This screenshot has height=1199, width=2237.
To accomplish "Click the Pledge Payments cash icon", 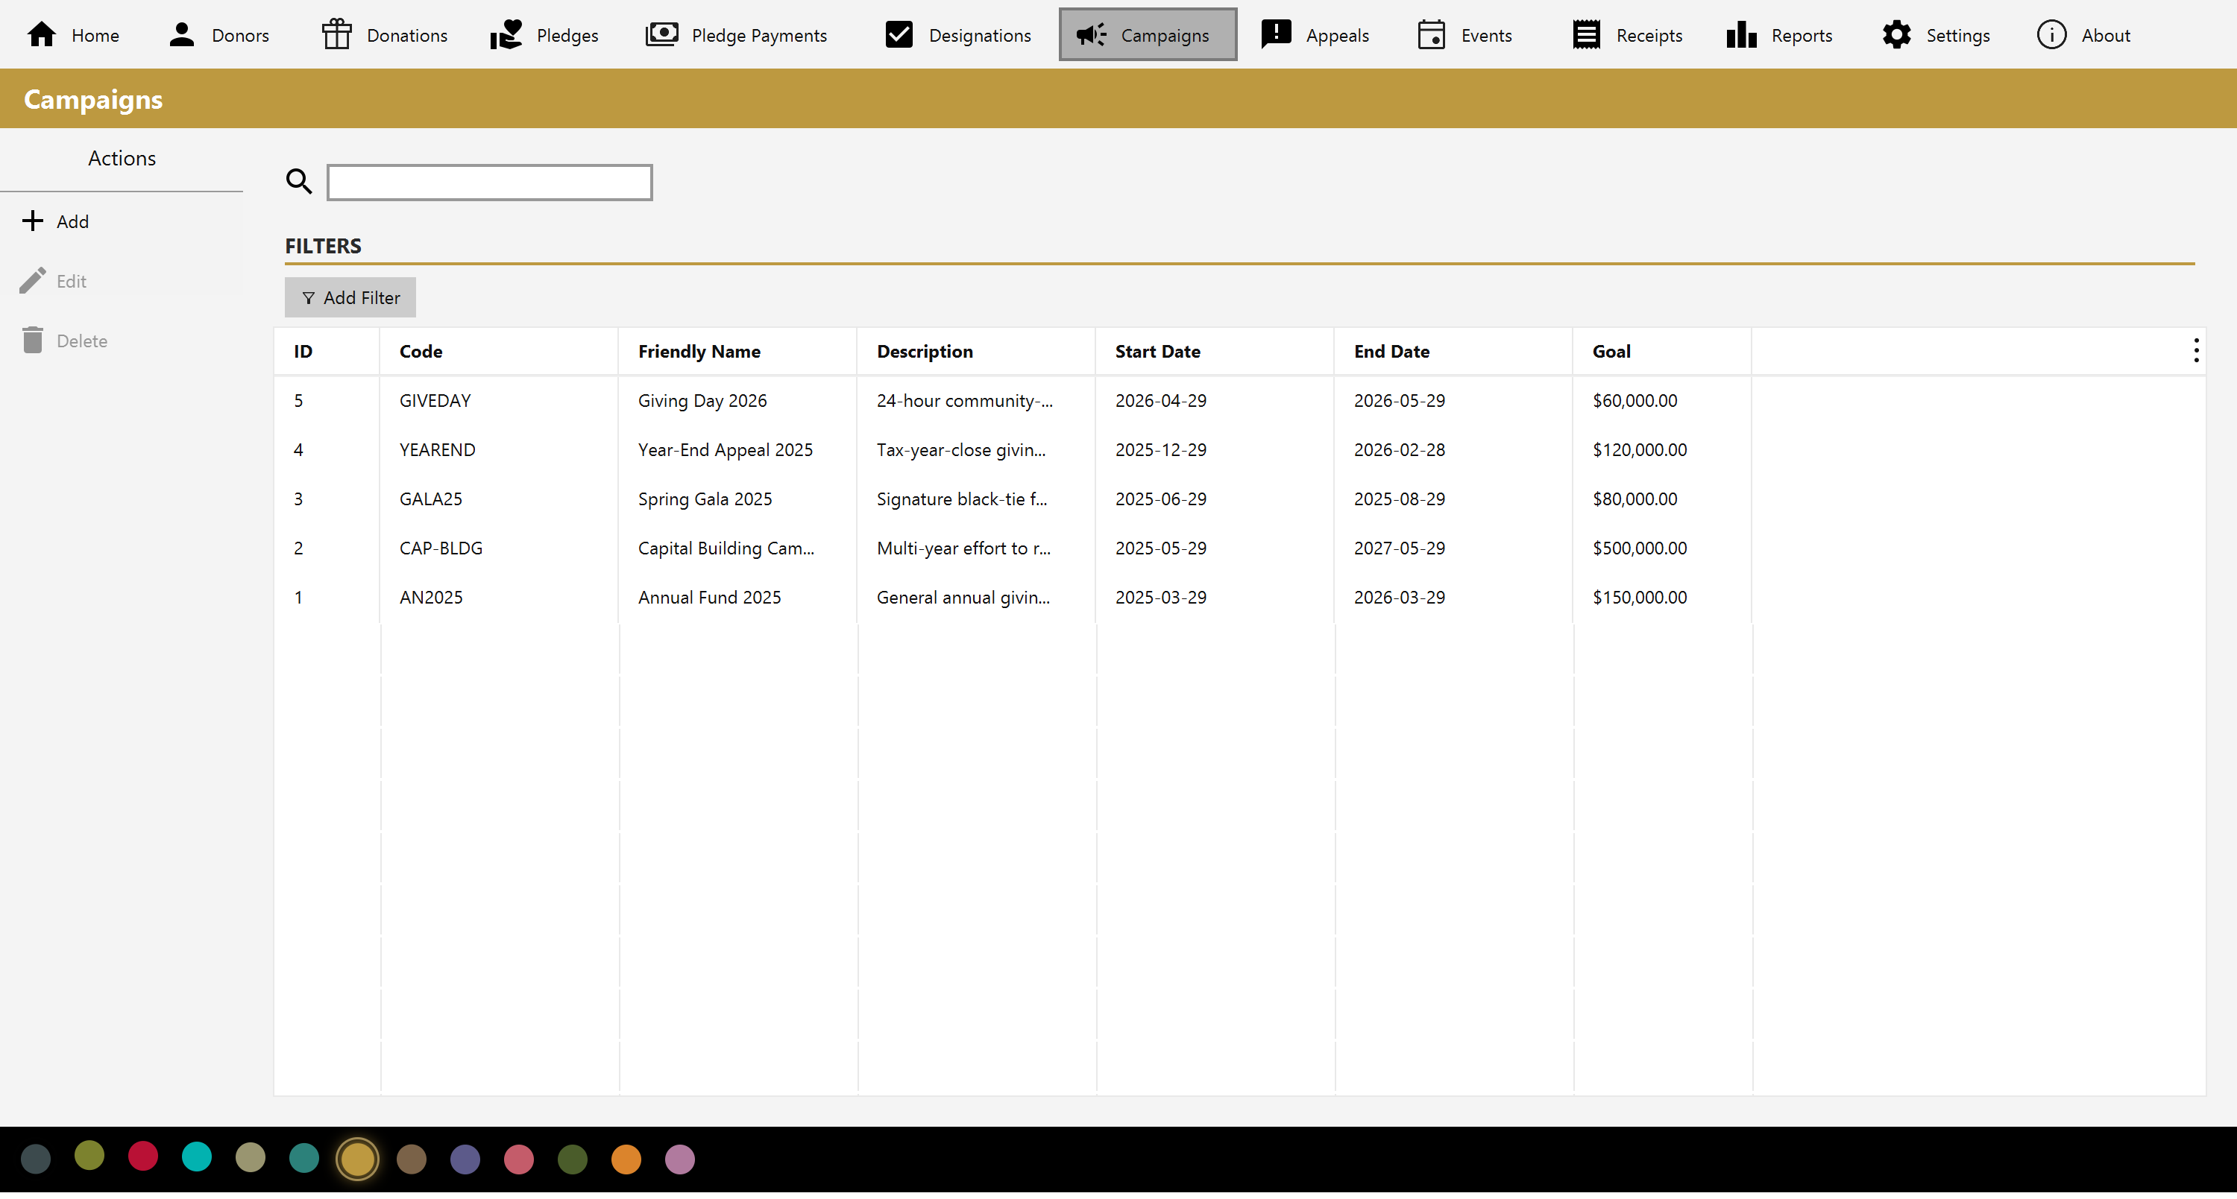I will pos(661,35).
